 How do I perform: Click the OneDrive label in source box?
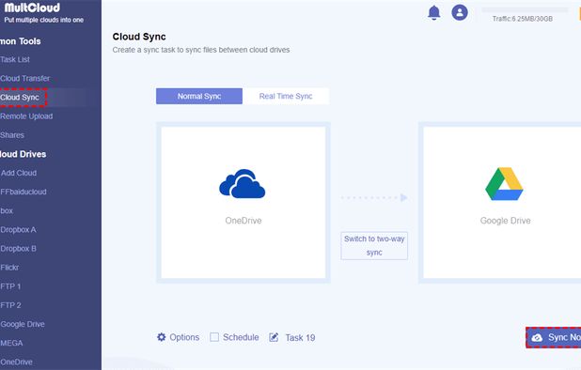[x=243, y=221]
